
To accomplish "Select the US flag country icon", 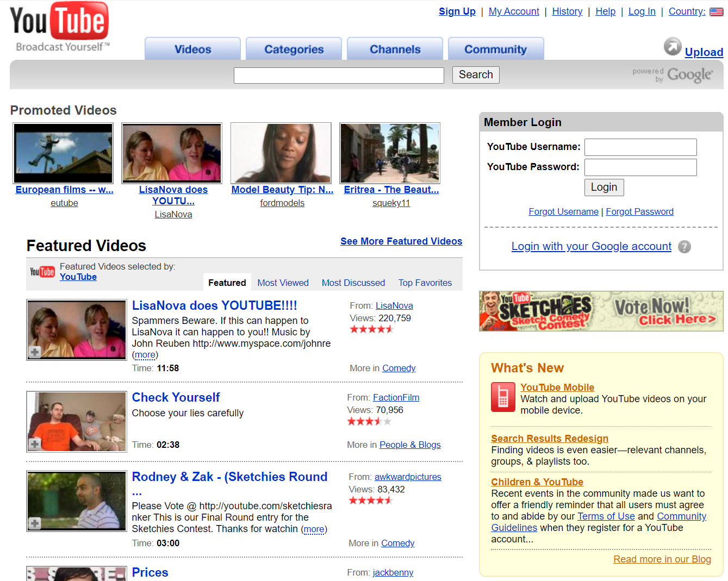I will coord(716,11).
